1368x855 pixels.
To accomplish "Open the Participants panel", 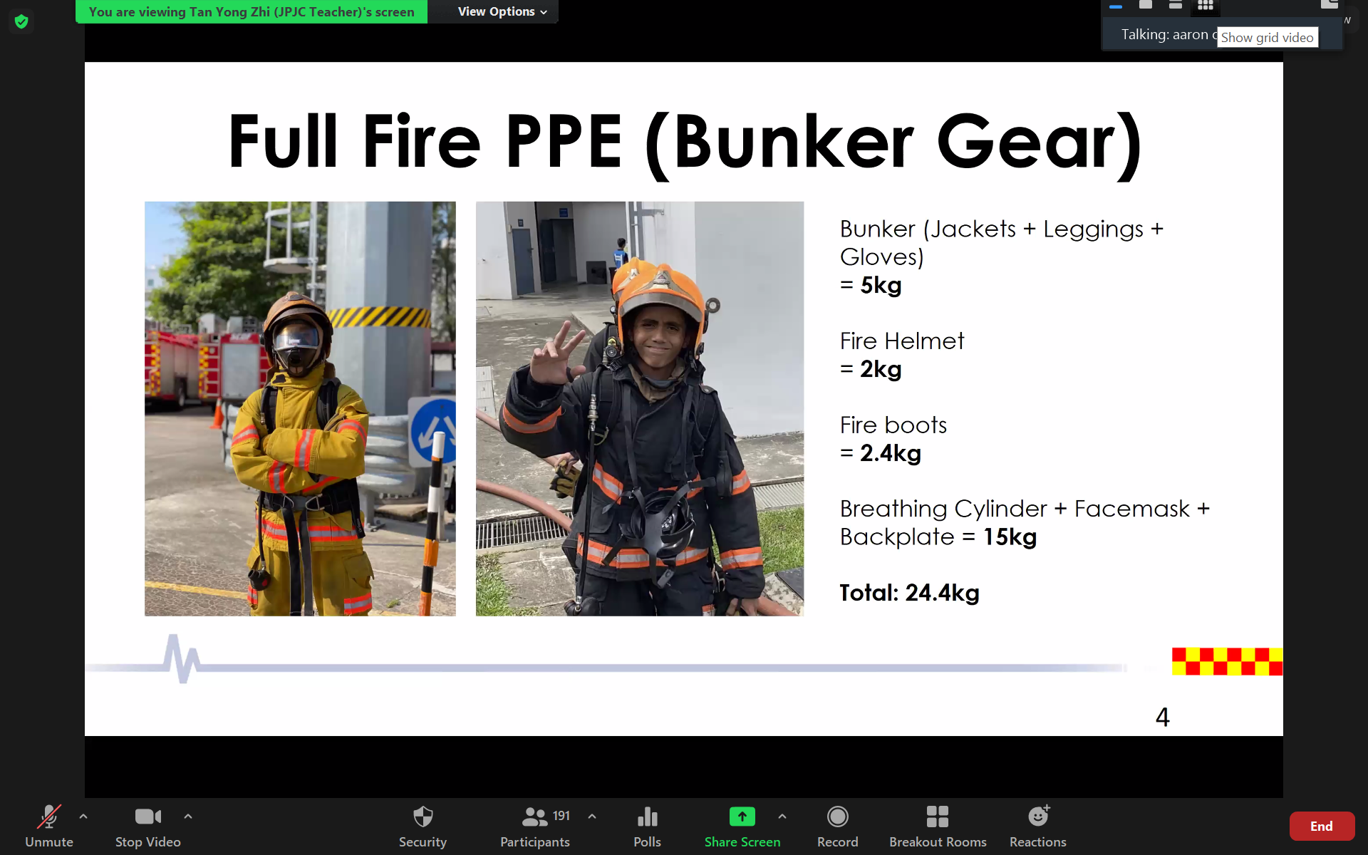I will point(535,826).
